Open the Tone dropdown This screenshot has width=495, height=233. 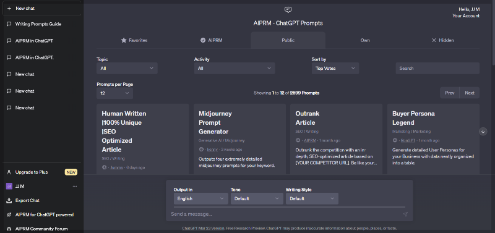pos(257,198)
